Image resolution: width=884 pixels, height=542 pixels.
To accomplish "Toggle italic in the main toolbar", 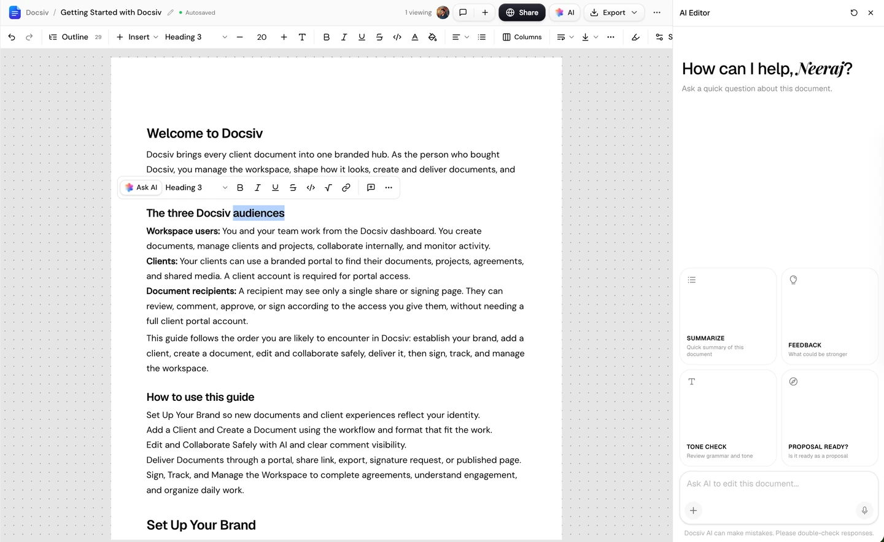I will coord(344,37).
